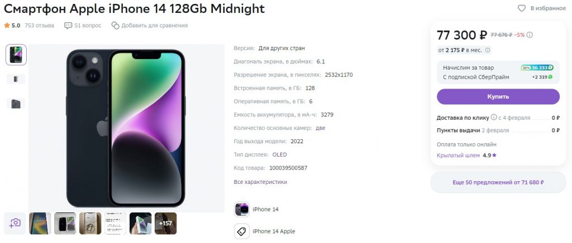This screenshot has height=243, width=572.
Task: Click the add photo camera icon
Action: coord(15,223)
